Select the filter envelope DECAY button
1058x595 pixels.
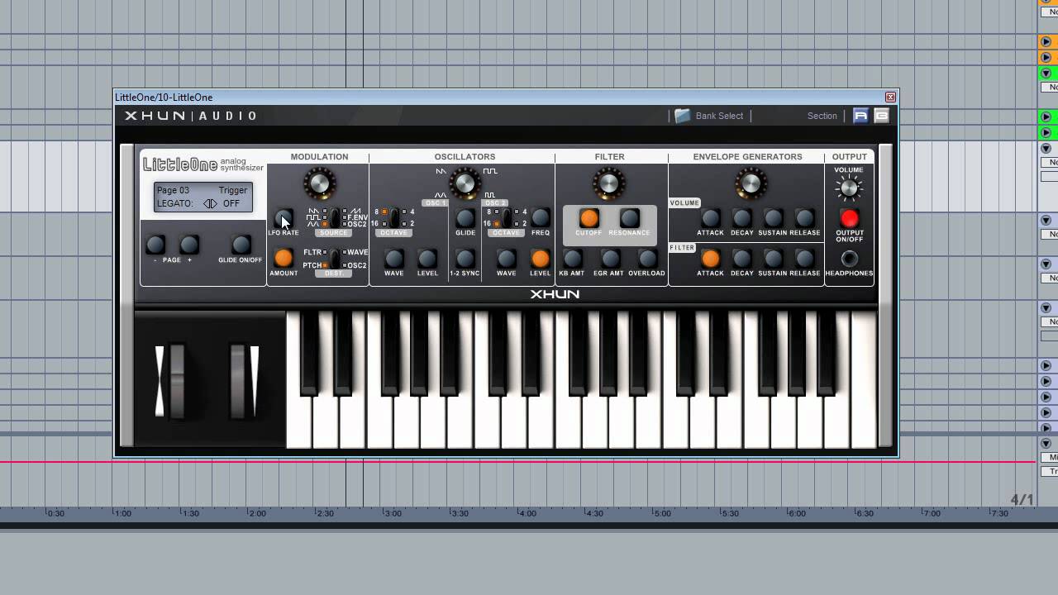pos(742,259)
